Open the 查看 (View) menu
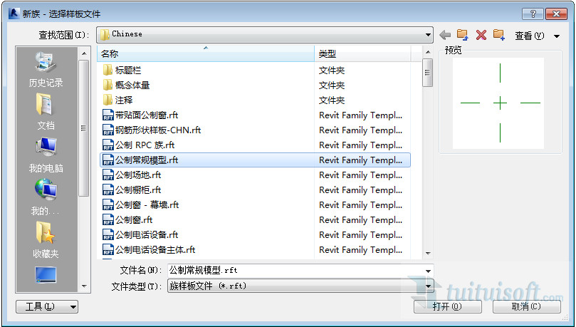 click(x=529, y=36)
